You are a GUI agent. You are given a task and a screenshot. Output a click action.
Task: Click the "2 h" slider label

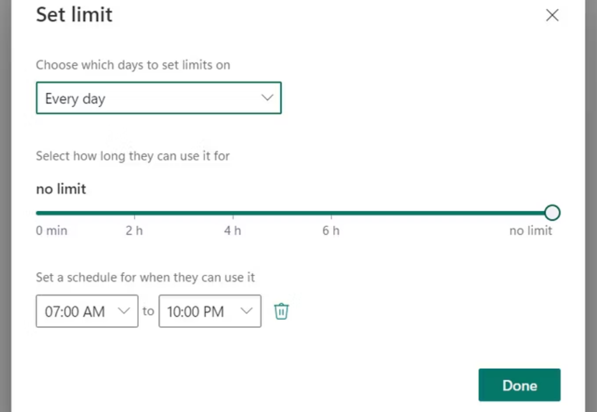pos(134,231)
